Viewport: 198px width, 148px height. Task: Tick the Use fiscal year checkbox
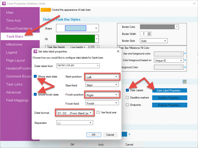click(x=98, y=112)
